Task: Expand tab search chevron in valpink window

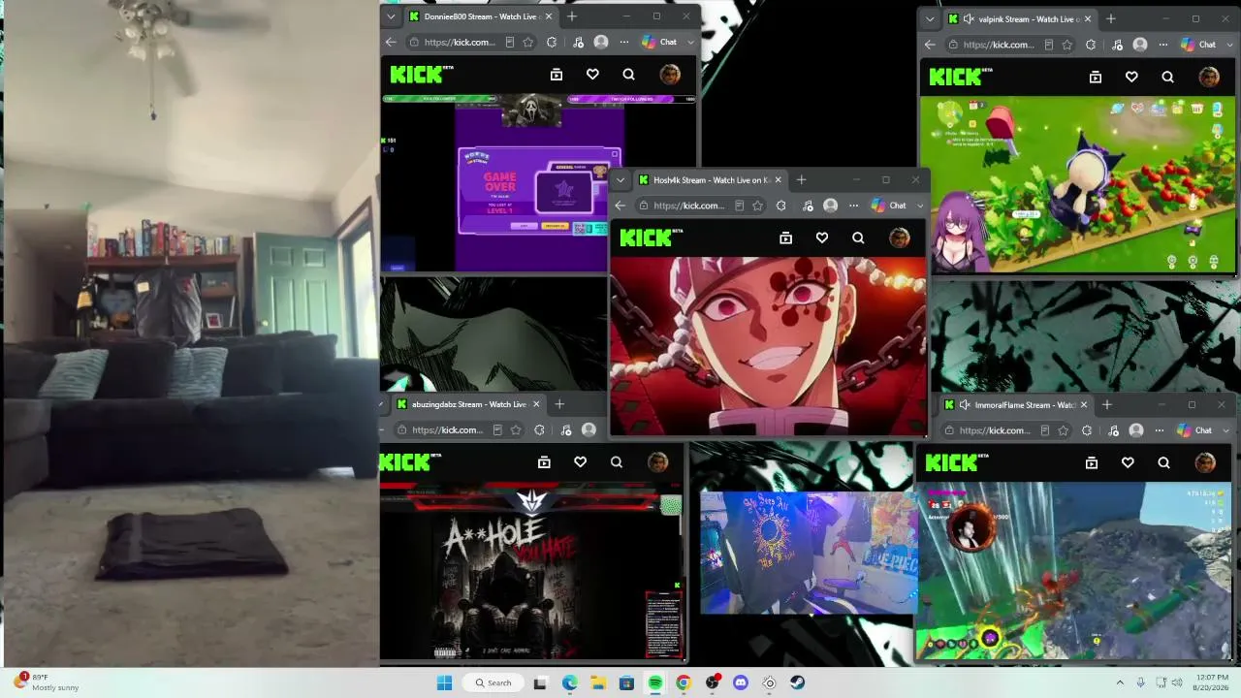Action: [931, 19]
